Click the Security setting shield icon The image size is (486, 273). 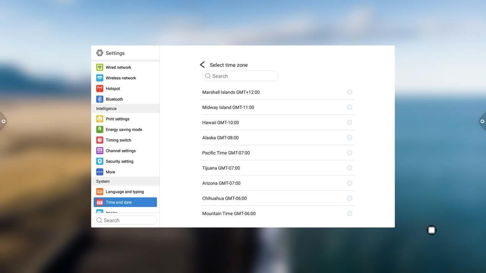click(100, 161)
